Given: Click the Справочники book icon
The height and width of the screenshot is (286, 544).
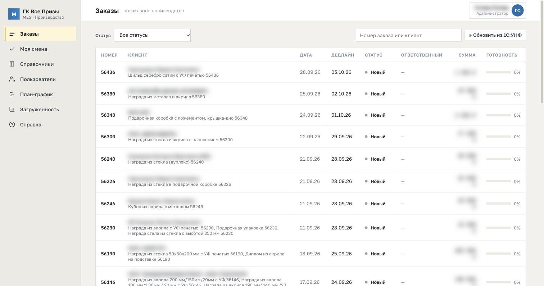Looking at the screenshot, I should tap(12, 64).
